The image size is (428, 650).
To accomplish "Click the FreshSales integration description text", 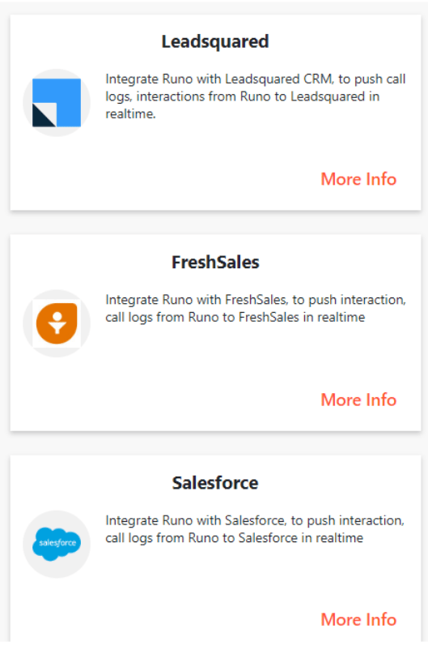I will (256, 309).
